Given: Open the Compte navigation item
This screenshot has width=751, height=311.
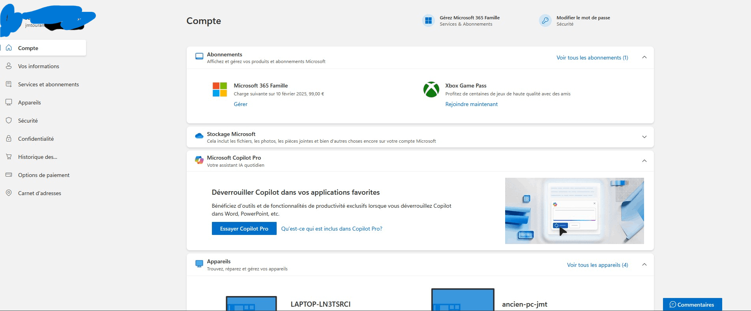Looking at the screenshot, I should (x=43, y=48).
